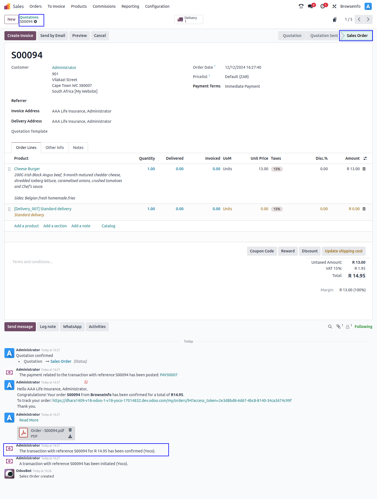Viewport: 377px width, 499px height.
Task: Open the Delivery smart button
Action: tap(189, 20)
